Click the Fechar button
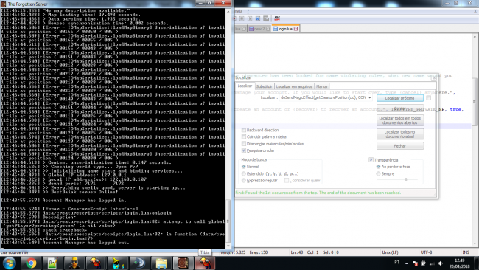The width and height of the screenshot is (479, 270). (x=400, y=146)
